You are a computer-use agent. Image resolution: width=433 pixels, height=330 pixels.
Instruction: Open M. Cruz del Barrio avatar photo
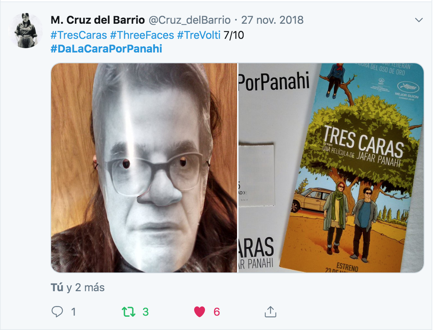pos(26,31)
